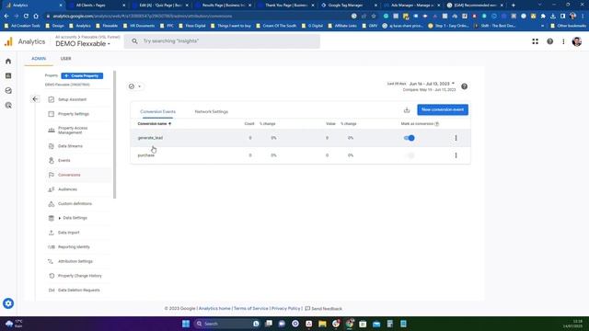Open the Google apps grid icon
This screenshot has height=331, width=589.
pos(535,41)
